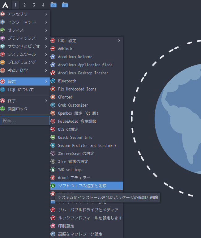Image resolution: width=201 pixels, height=238 pixels.
Task: Open LXQt について
Action: point(25,90)
